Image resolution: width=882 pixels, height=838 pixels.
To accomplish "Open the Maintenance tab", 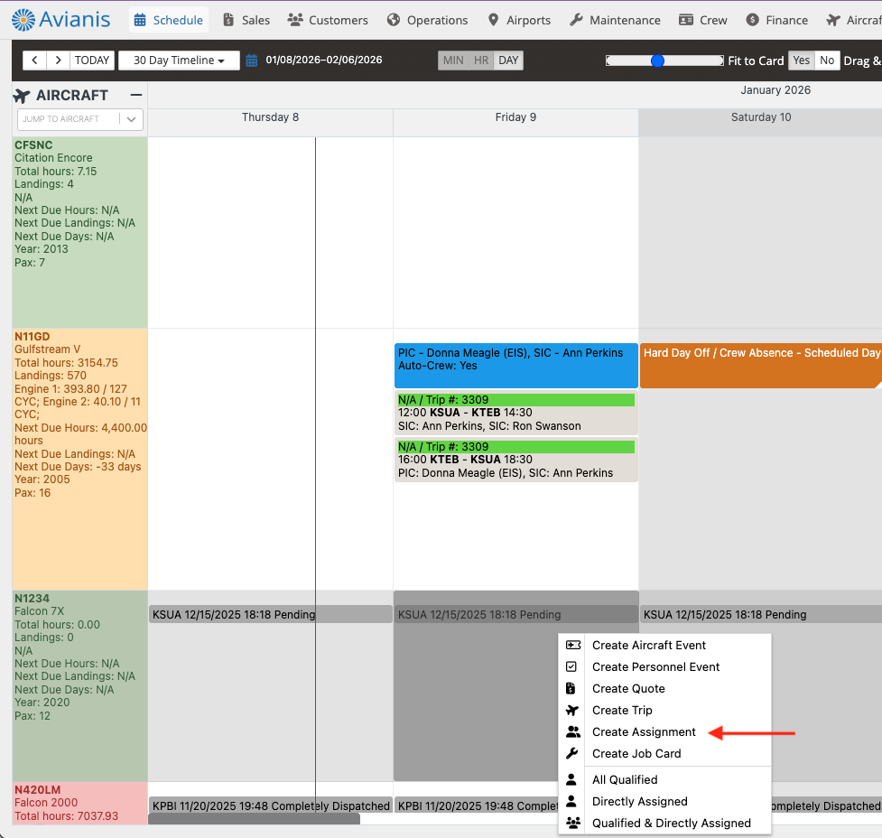I will pos(615,20).
